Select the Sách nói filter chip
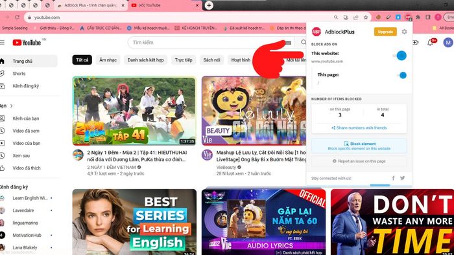Screen dimensions: 454x255 click(x=211, y=60)
